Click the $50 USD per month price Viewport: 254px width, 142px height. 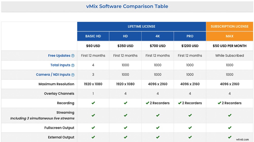230,46
